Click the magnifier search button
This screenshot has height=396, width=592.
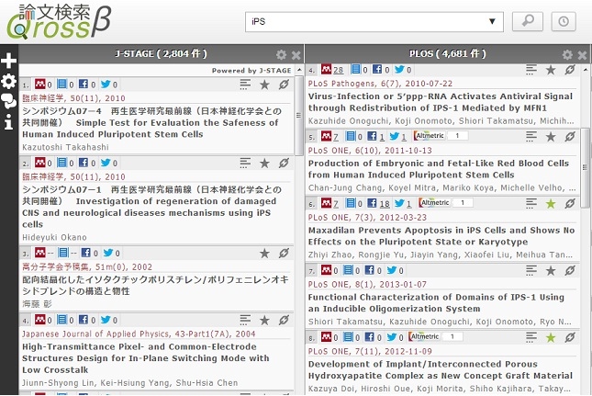point(528,21)
